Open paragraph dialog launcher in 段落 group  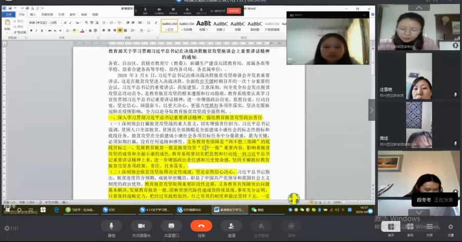157,37
